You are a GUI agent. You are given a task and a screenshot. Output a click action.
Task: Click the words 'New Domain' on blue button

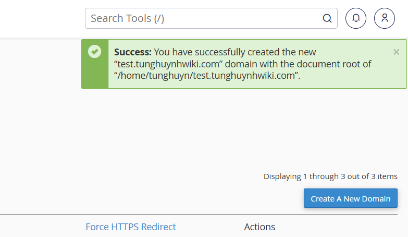coord(367,199)
